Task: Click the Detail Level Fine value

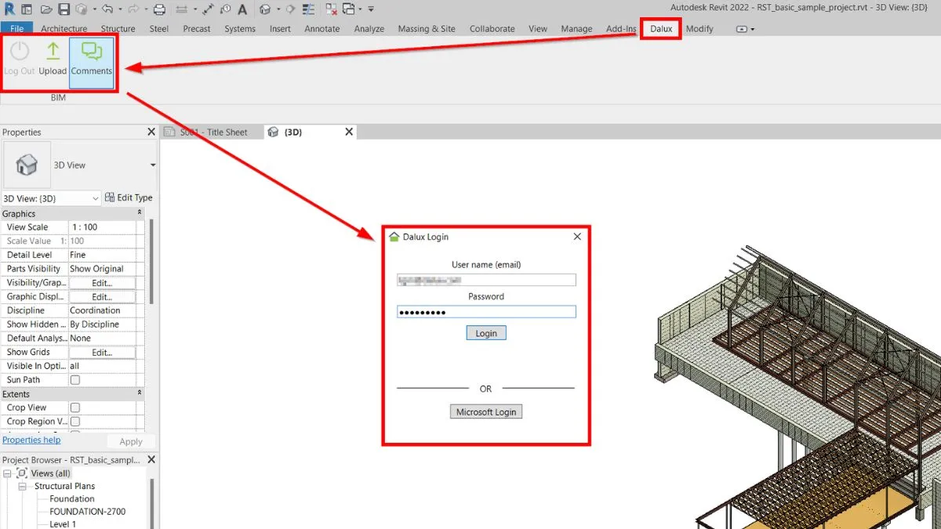Action: 102,255
